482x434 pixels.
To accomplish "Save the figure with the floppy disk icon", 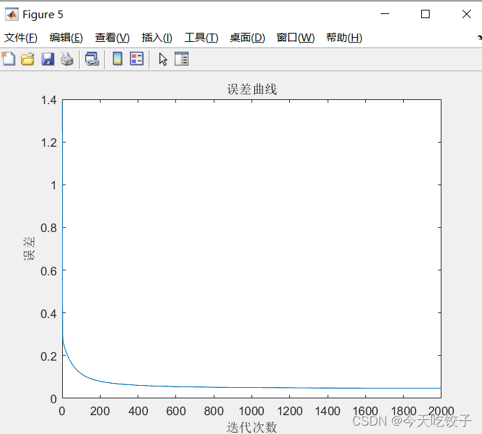I will tap(48, 59).
